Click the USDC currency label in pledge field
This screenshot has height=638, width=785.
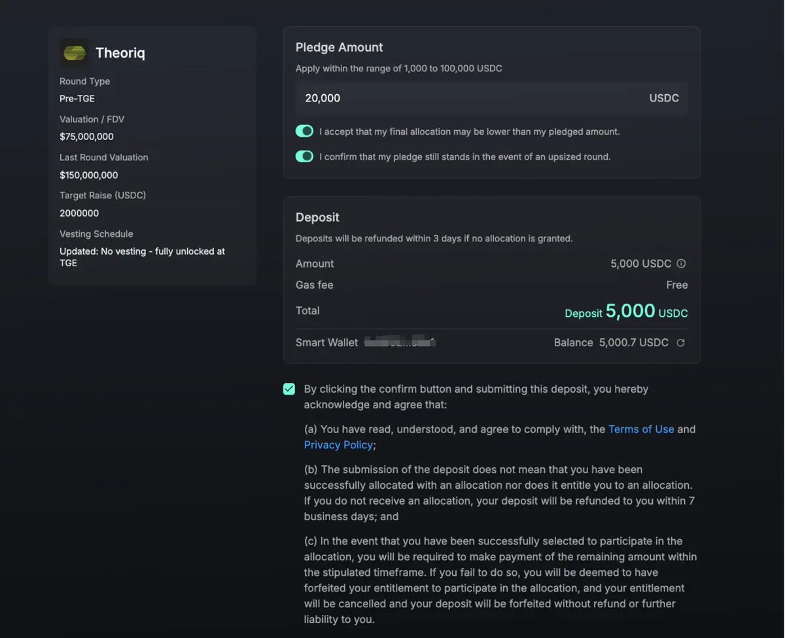coord(664,98)
